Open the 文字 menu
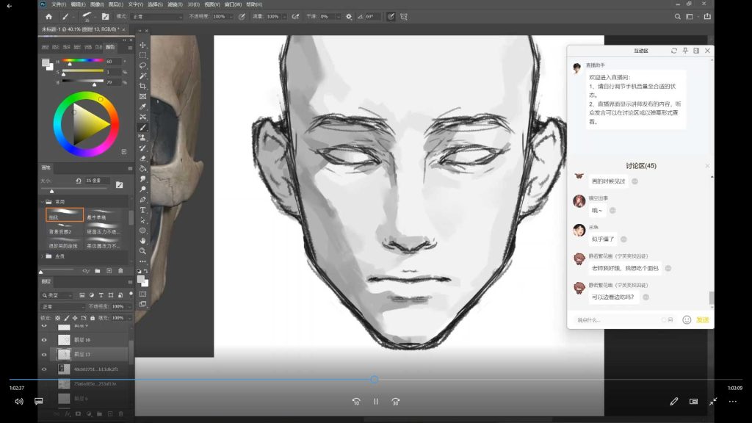Viewport: 752px width, 423px height. coord(136,4)
